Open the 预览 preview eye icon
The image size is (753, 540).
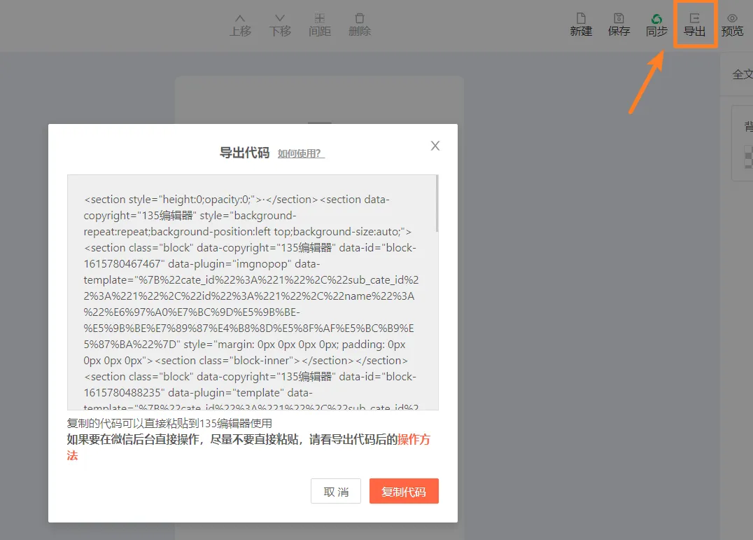click(x=732, y=25)
